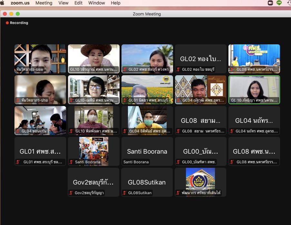Open the View menu
Screen dimensions: 291x225
(x=63, y=3)
